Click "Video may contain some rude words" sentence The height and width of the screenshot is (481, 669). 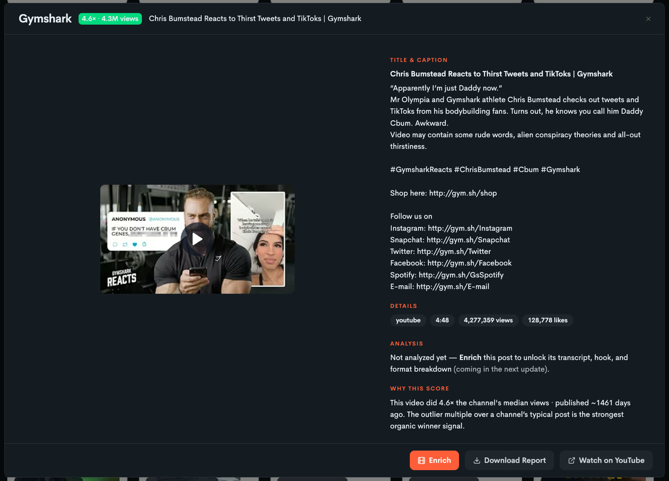515,140
